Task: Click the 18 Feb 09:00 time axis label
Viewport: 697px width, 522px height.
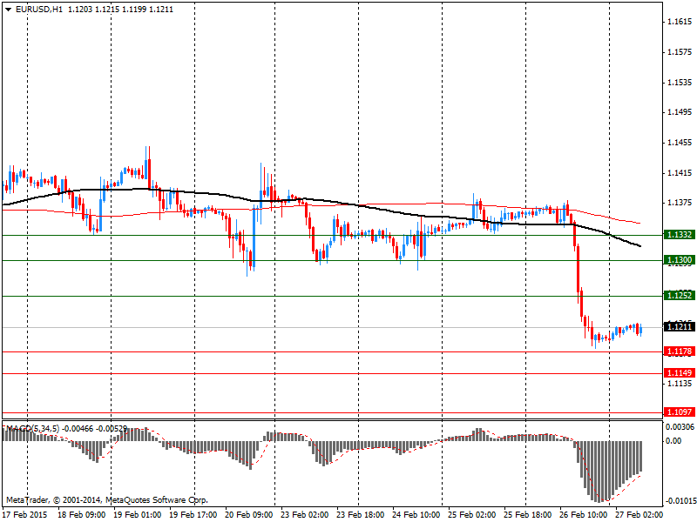Action: [x=82, y=514]
